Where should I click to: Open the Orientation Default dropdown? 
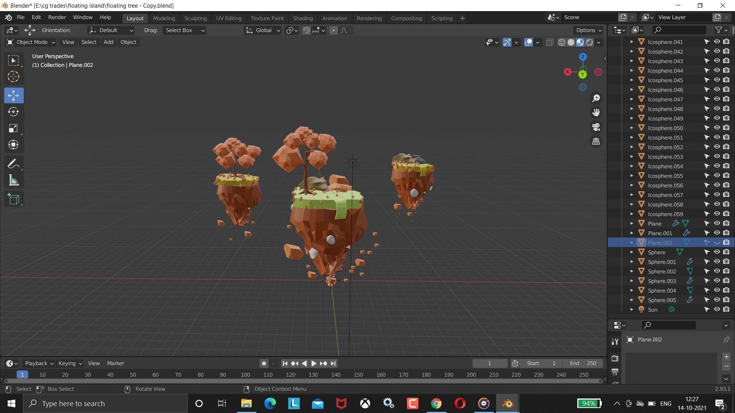click(x=111, y=30)
